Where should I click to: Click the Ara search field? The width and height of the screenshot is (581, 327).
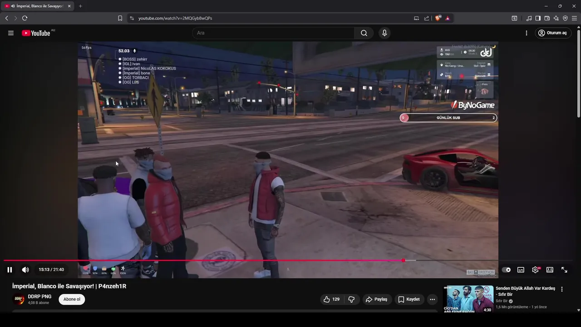pyautogui.click(x=273, y=33)
